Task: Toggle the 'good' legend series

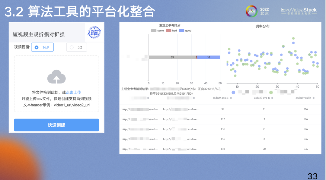Action: click(x=185, y=30)
